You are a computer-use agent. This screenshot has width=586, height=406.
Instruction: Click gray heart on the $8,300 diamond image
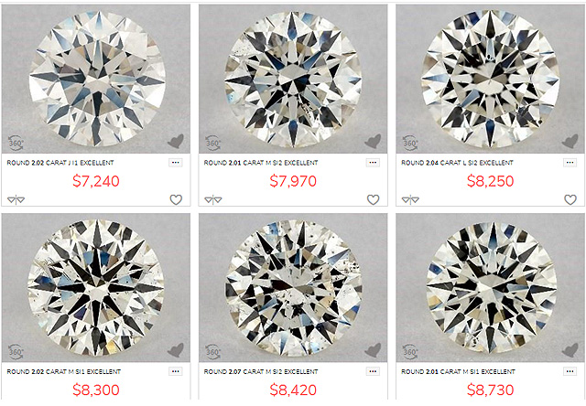click(x=175, y=349)
